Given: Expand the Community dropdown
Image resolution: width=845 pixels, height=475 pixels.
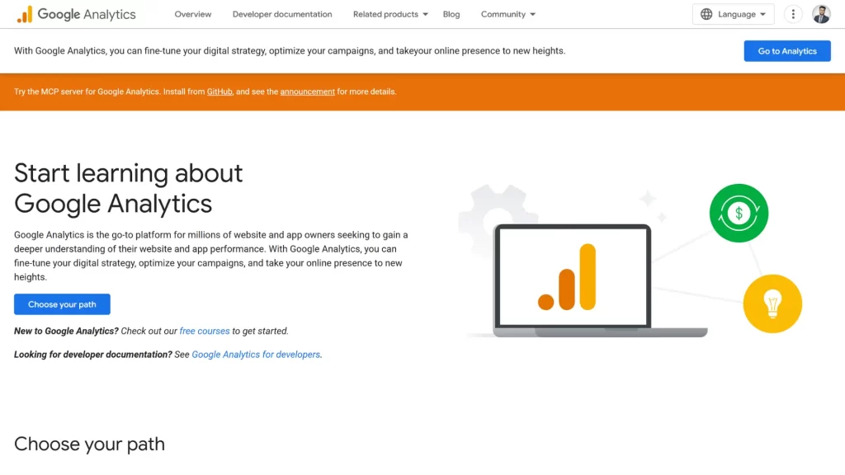Looking at the screenshot, I should pyautogui.click(x=507, y=14).
